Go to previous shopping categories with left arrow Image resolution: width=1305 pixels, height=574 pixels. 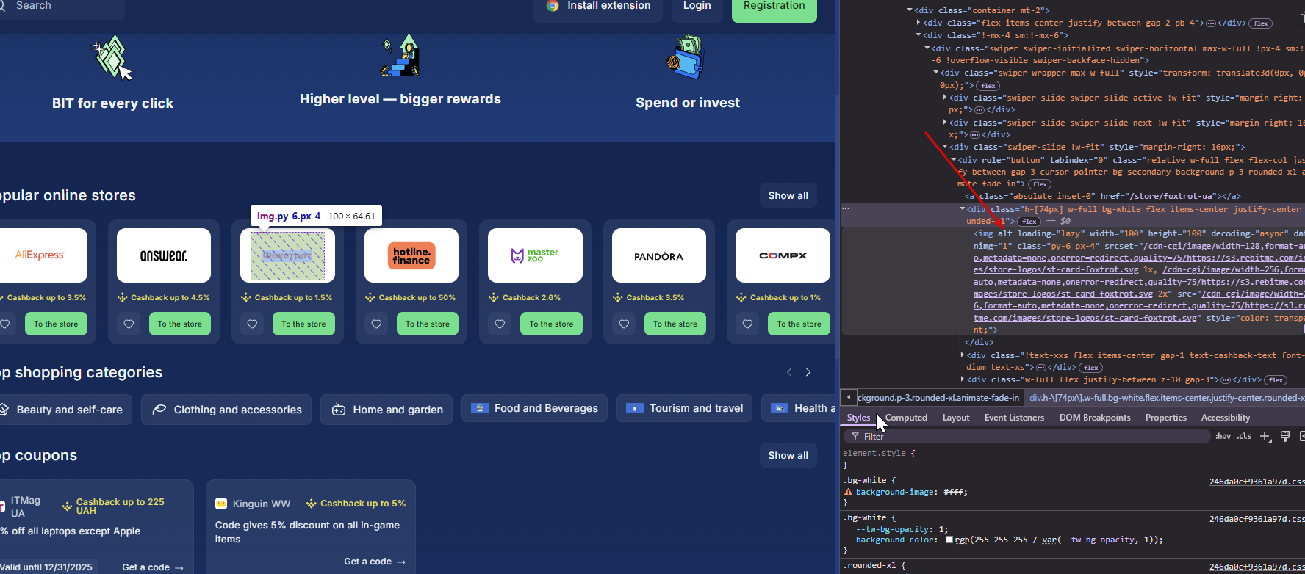789,373
